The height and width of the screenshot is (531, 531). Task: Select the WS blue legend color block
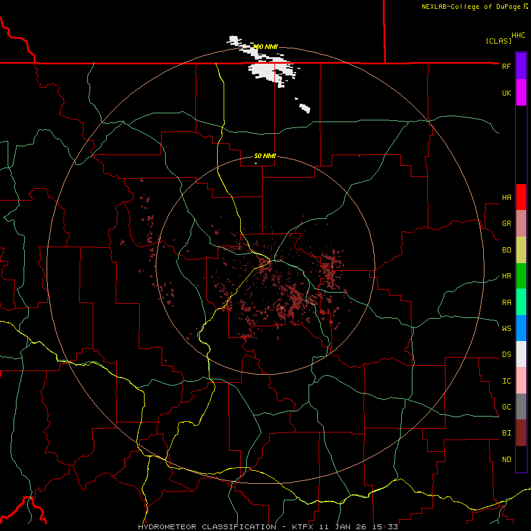coord(521,328)
